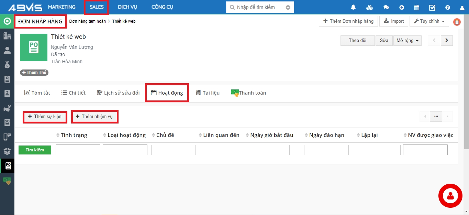Go to next record arrow button
Image resolution: width=469 pixels, height=215 pixels.
447,41
